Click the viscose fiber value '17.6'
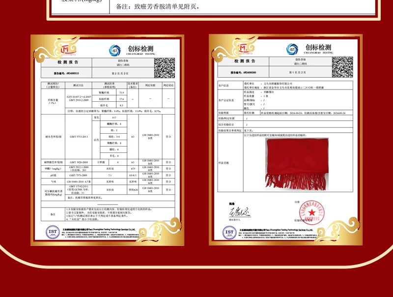This screenshot has width=393, height=297. [121, 99]
